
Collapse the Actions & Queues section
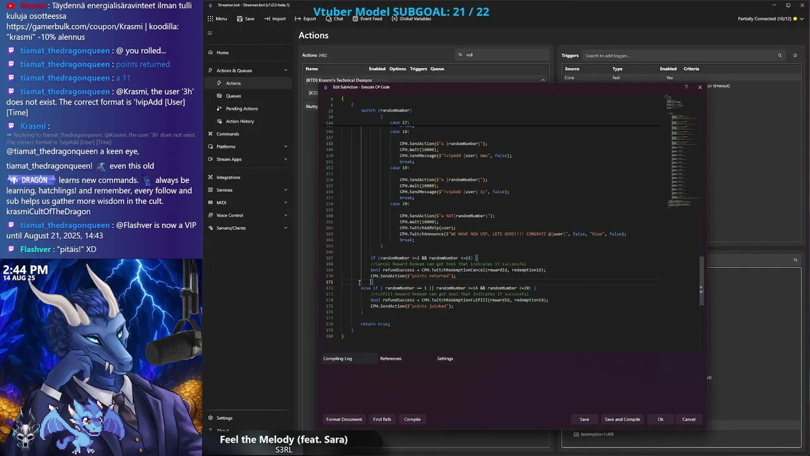point(248,70)
